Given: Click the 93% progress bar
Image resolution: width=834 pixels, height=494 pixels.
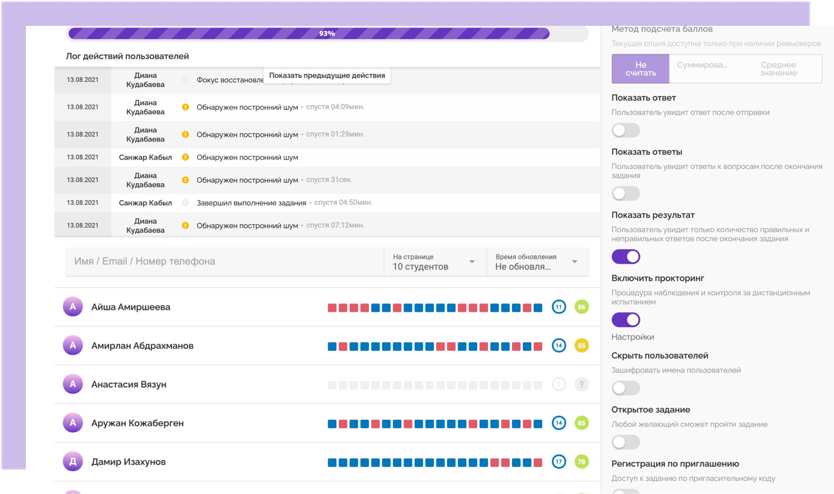Looking at the screenshot, I should click(x=327, y=33).
